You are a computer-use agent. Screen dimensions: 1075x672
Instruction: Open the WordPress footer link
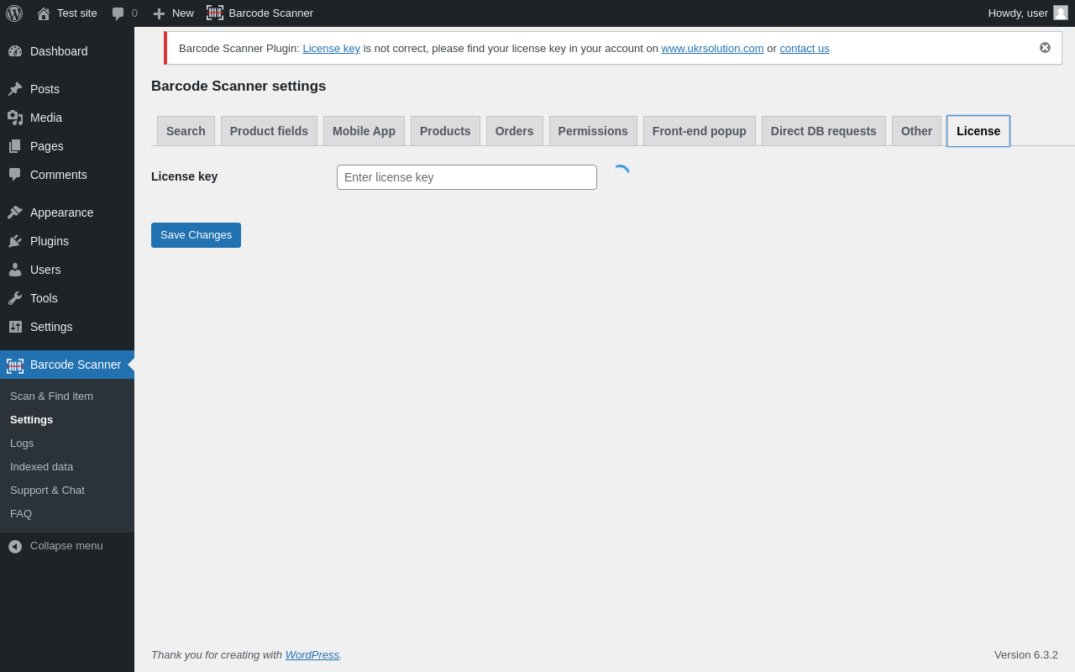(312, 655)
